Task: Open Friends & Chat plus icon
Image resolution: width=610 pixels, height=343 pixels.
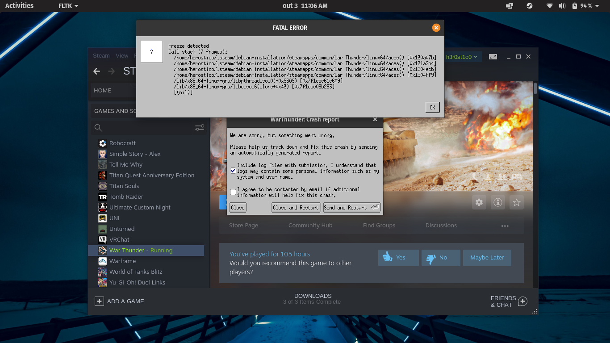Action: (522, 301)
